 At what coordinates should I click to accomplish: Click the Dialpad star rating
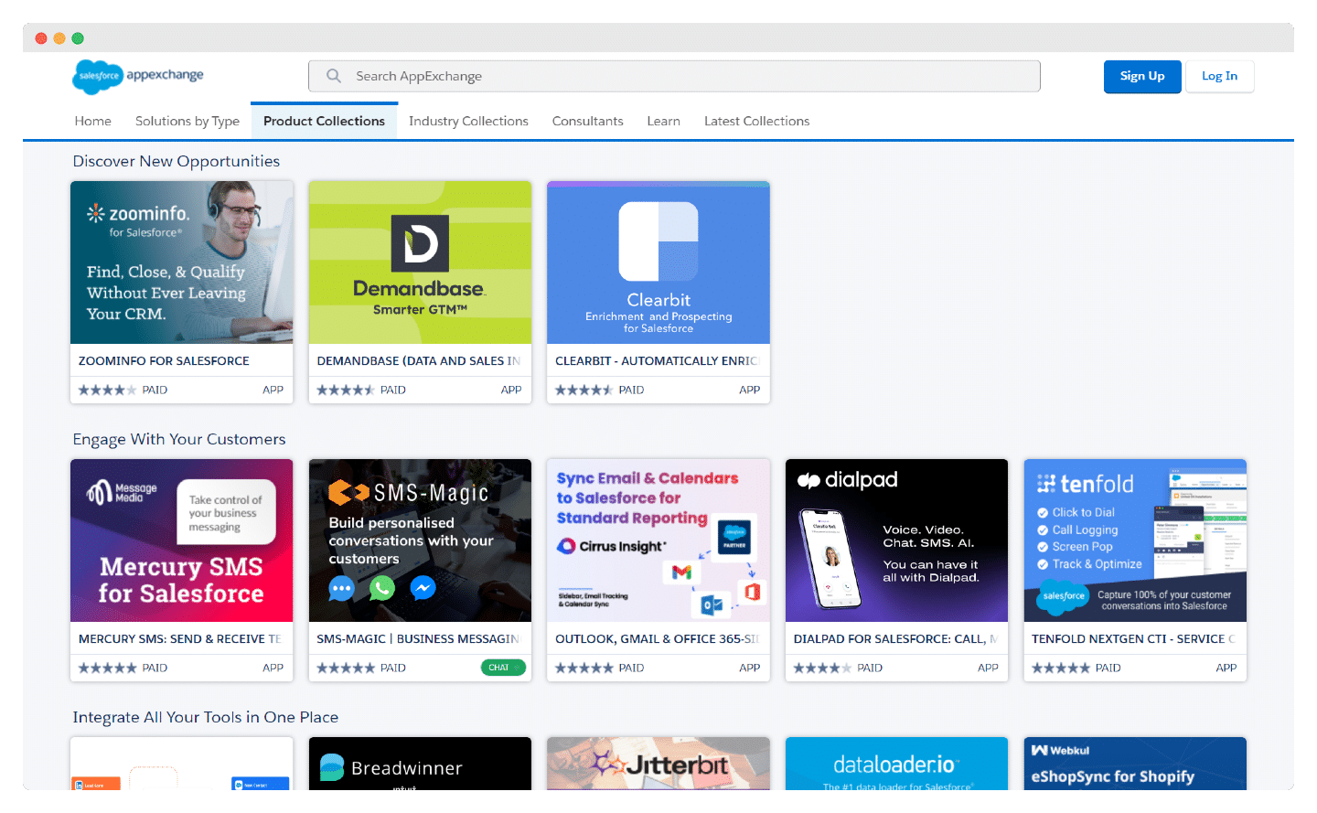[x=822, y=668]
